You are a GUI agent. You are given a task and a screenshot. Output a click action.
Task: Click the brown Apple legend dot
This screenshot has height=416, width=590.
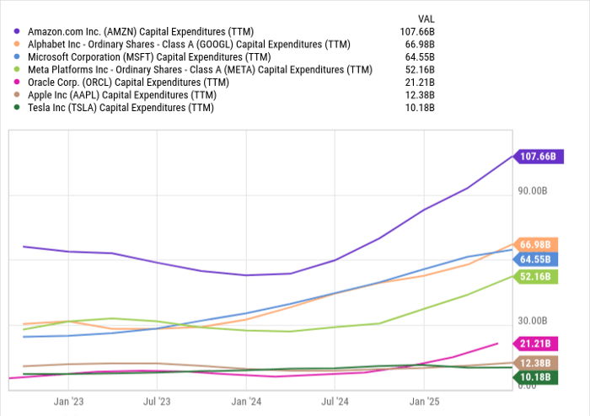pyautogui.click(x=17, y=94)
